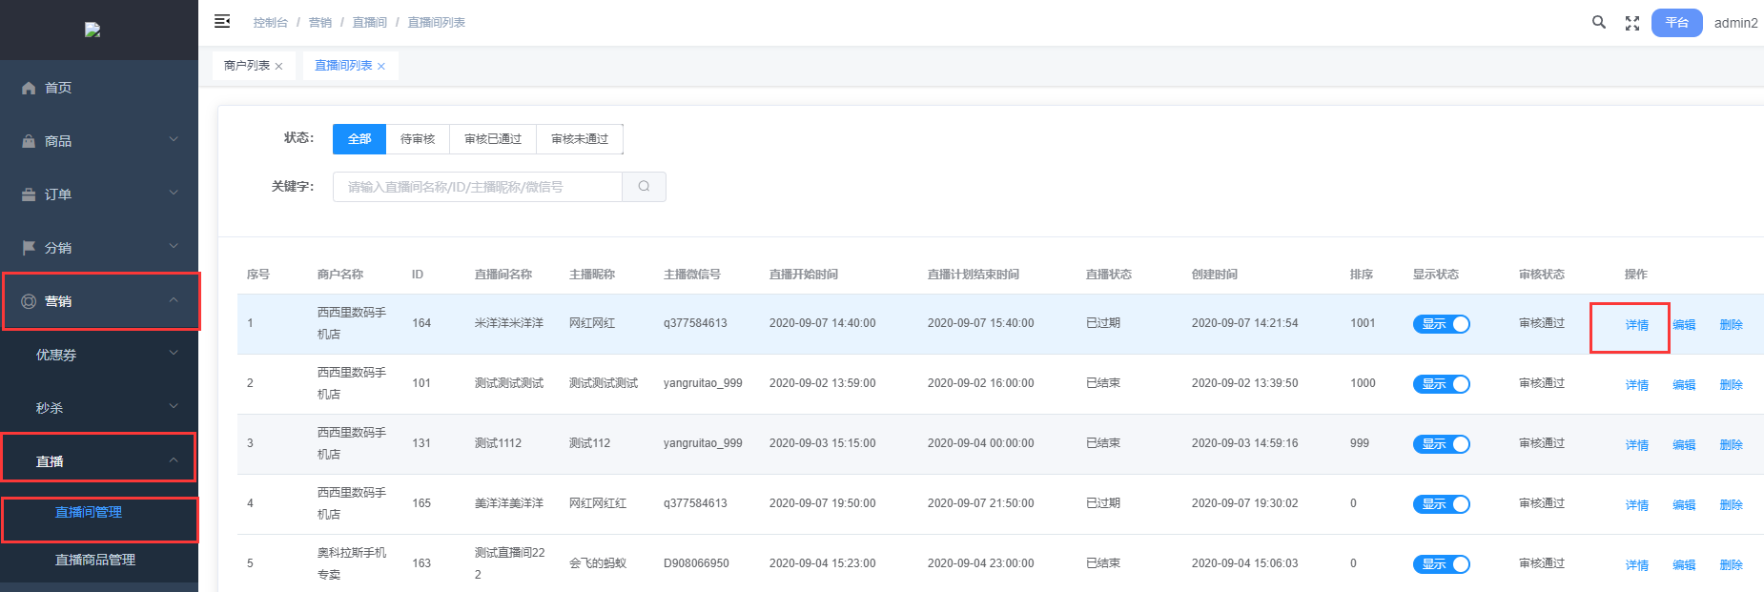Filter status by 待审核

coord(418,139)
